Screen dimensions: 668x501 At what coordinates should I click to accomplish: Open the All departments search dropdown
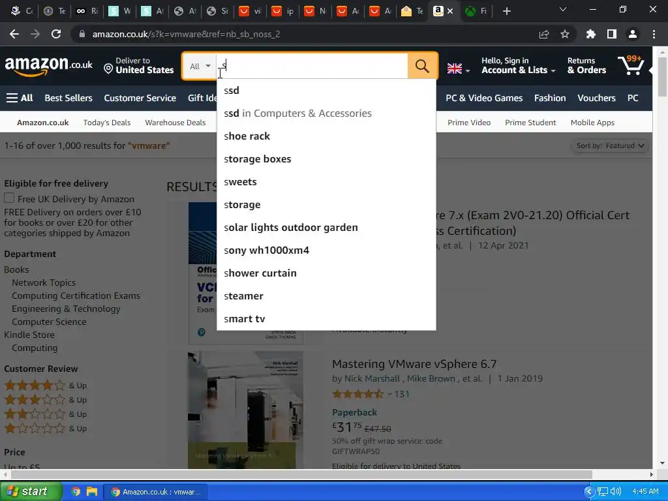[x=200, y=66]
